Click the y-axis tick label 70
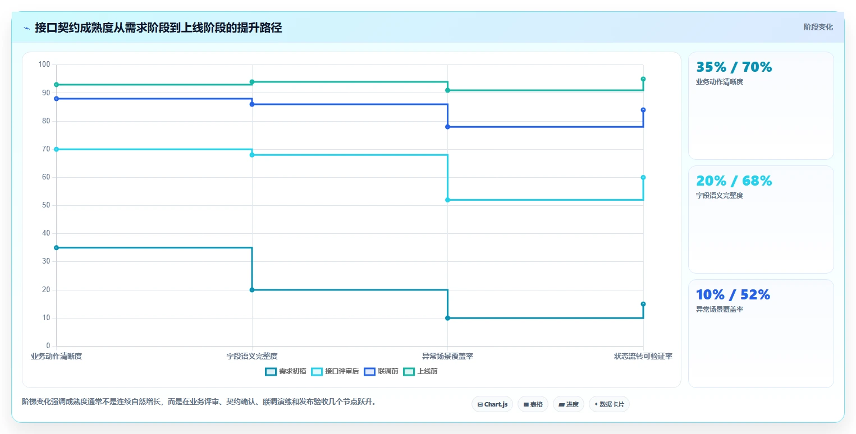This screenshot has width=856, height=434. pos(46,149)
